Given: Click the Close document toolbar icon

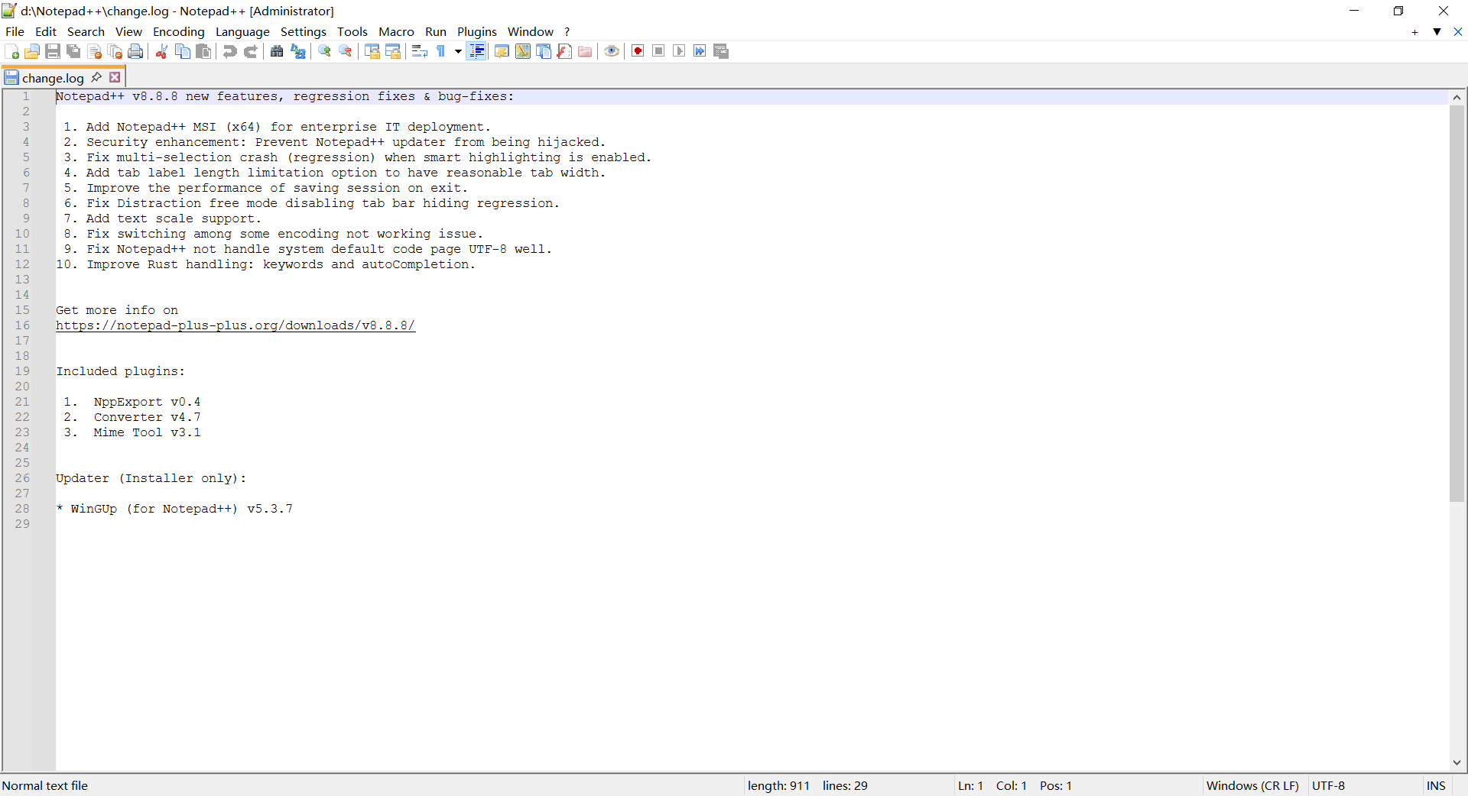Looking at the screenshot, I should click(95, 51).
